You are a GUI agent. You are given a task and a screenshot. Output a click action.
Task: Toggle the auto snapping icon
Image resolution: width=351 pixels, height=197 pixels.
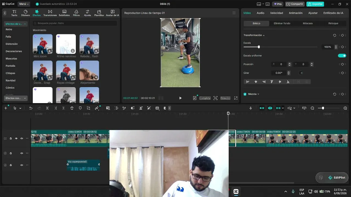click(x=270, y=108)
